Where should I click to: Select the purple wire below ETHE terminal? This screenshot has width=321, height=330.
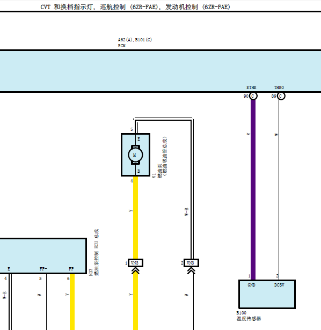[x=253, y=190]
